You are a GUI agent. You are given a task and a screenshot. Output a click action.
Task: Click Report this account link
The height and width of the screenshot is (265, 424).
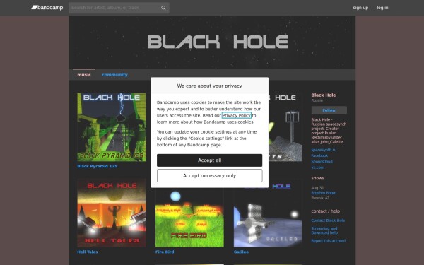[x=329, y=241]
